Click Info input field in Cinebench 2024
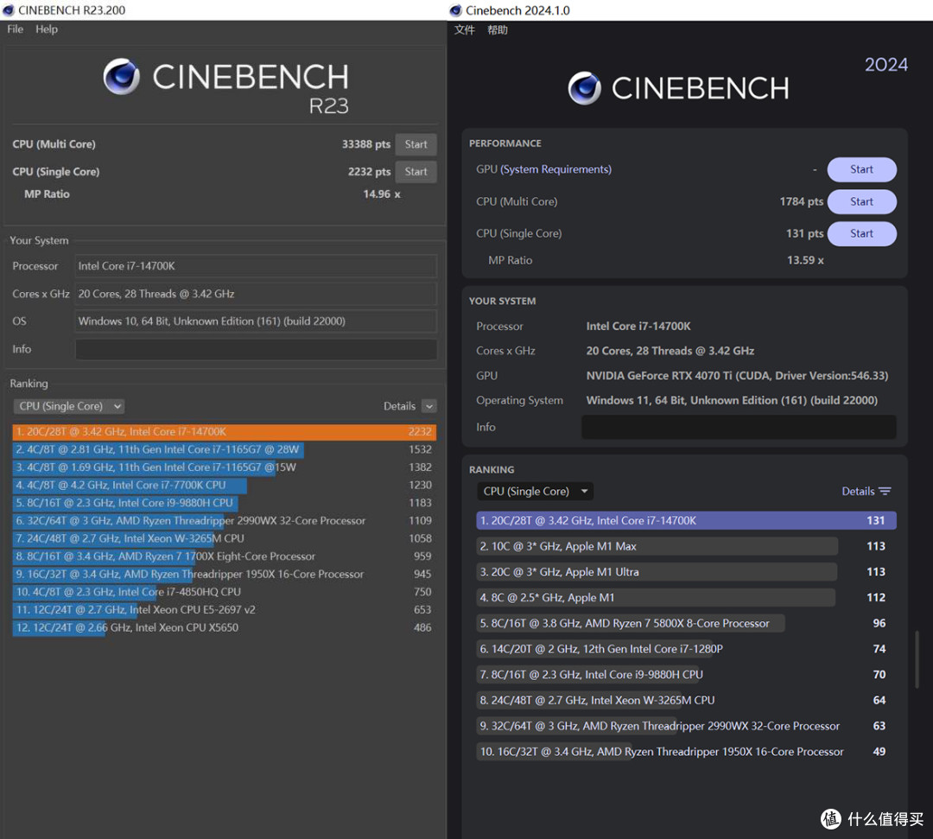 (739, 427)
